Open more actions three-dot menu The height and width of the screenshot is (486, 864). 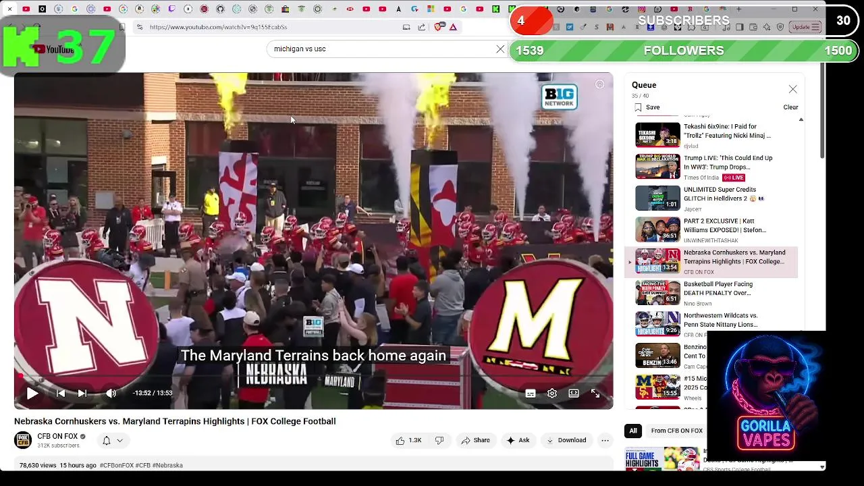605,440
